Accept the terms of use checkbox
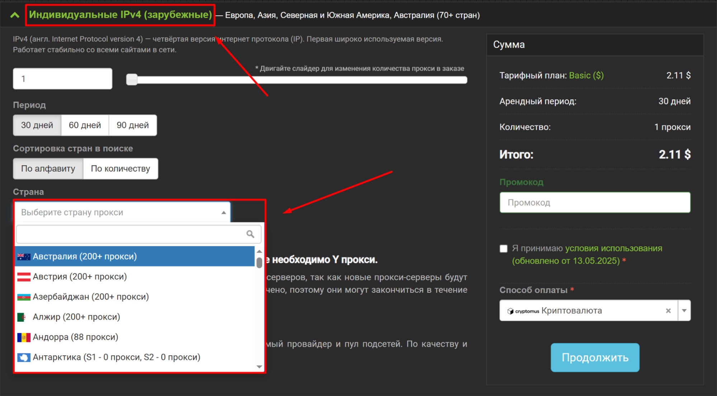The width and height of the screenshot is (717, 396). [x=504, y=249]
